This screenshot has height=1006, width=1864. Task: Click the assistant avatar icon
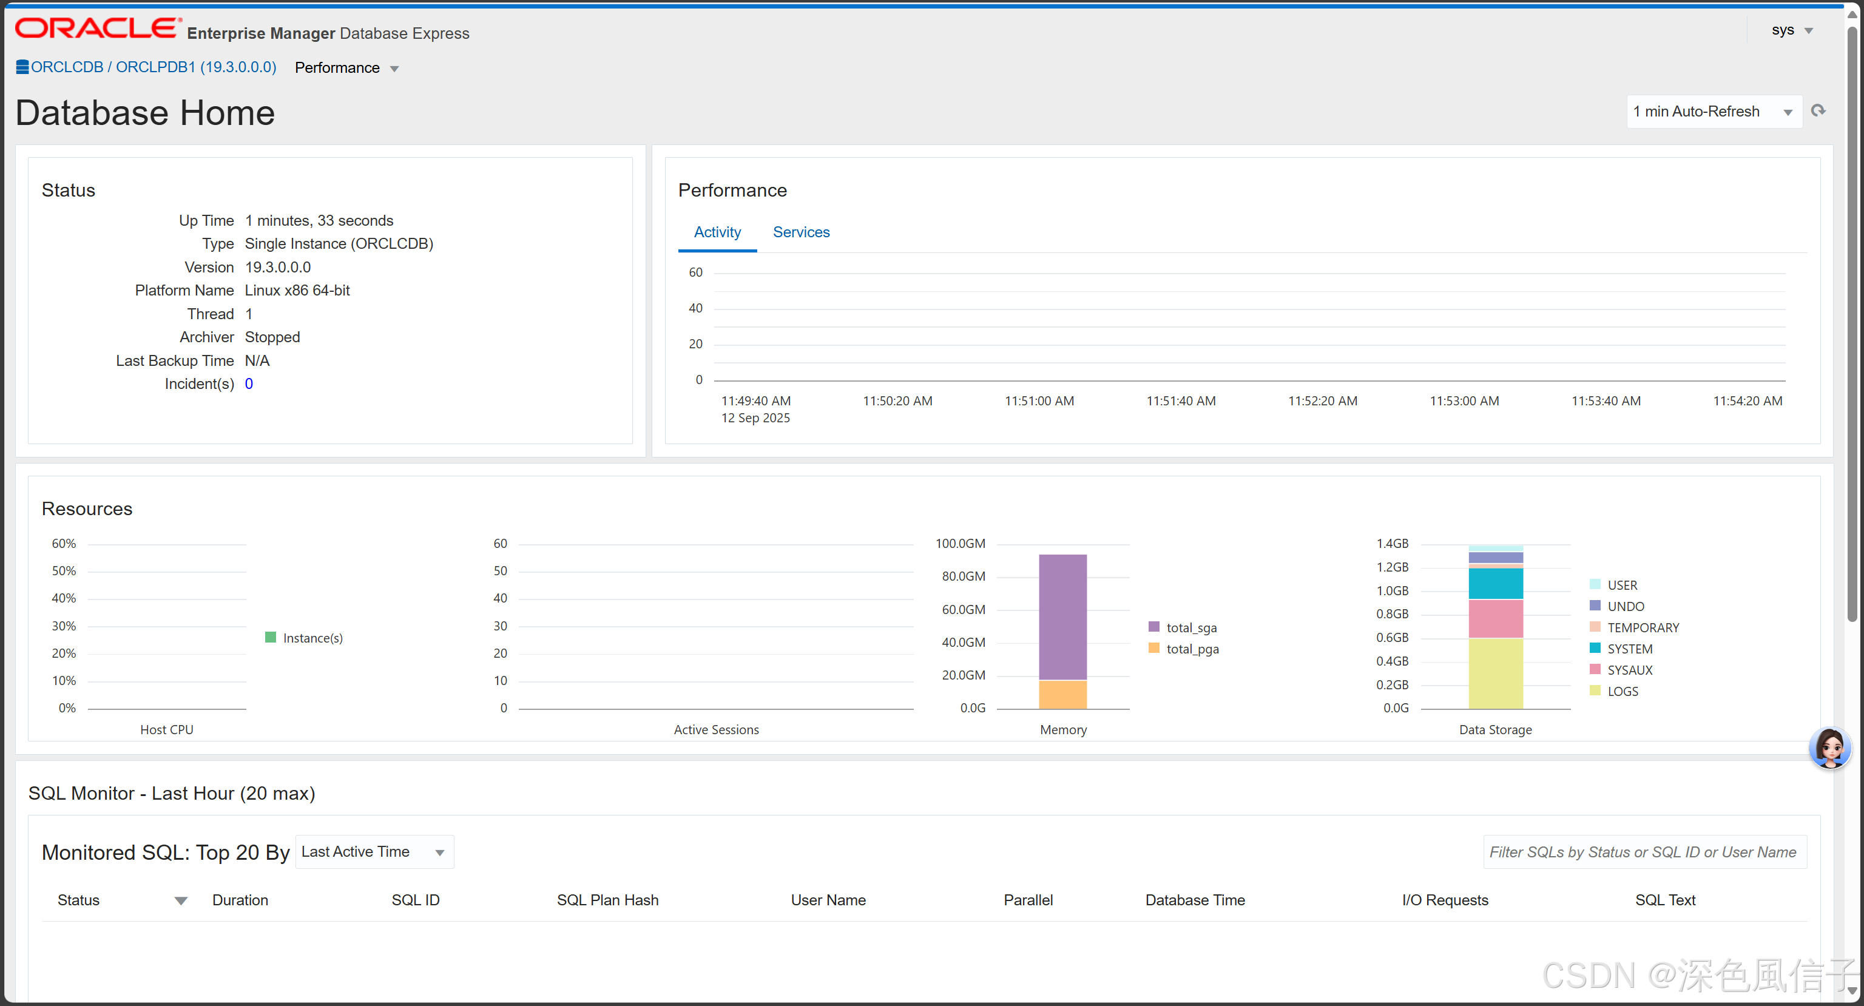[x=1830, y=748]
